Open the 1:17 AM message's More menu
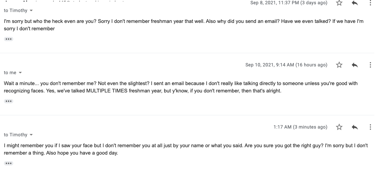379x174 pixels. (370, 127)
